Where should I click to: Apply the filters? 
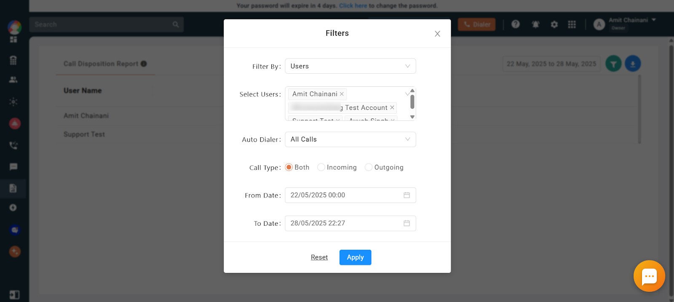pyautogui.click(x=355, y=257)
